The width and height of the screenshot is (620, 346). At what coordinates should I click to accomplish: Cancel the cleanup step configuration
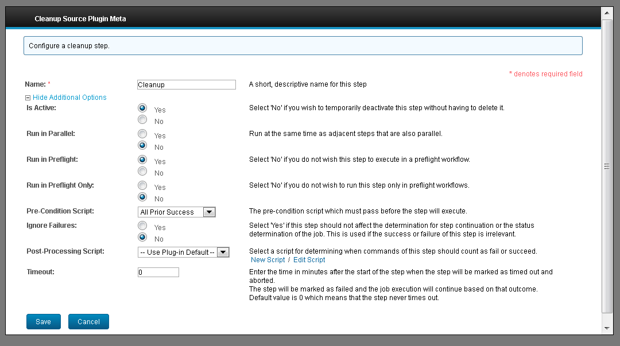pyautogui.click(x=88, y=321)
